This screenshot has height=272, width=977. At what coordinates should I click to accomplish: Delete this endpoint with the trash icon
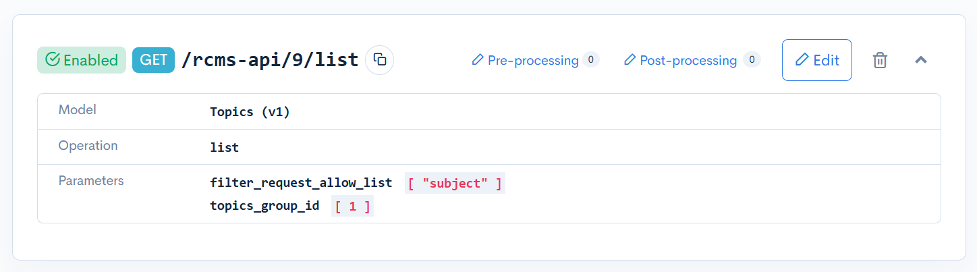click(880, 60)
